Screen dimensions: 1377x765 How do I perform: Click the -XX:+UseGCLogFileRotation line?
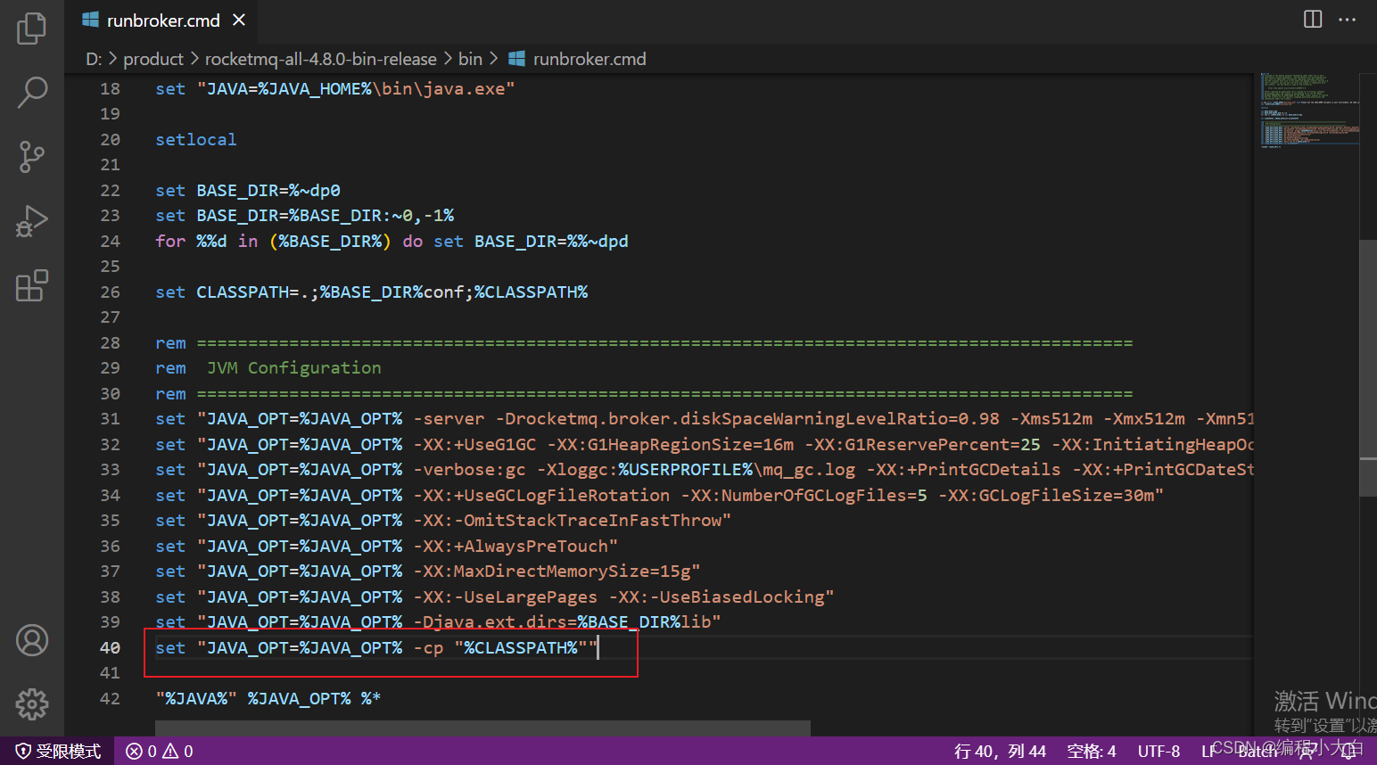tap(660, 495)
